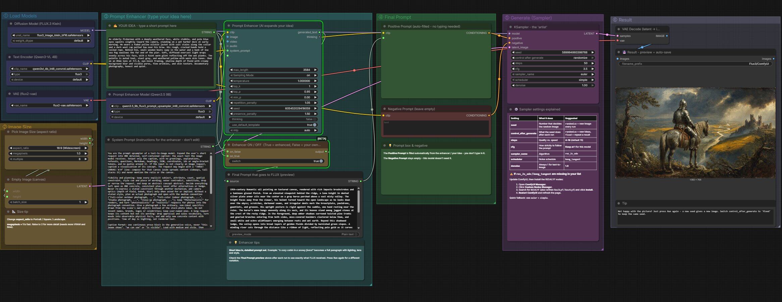Open control after generate randomize dropdown
The width and height of the screenshot is (782, 302).
point(553,58)
